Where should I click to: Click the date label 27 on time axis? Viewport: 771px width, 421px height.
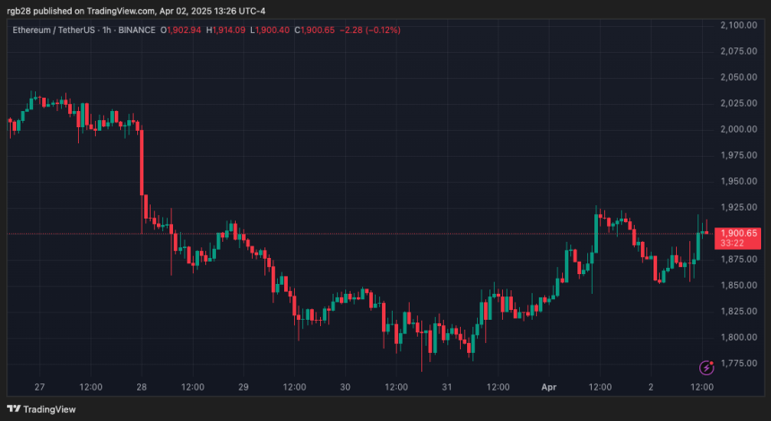pyautogui.click(x=39, y=388)
